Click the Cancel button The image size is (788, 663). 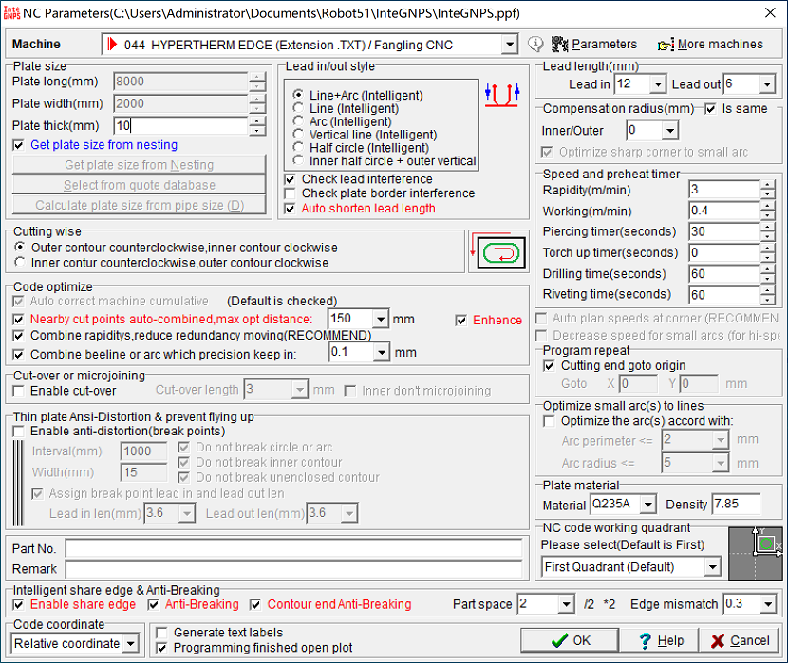[x=740, y=640]
